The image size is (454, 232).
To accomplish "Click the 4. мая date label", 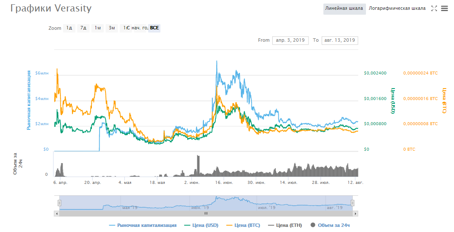I will click(x=125, y=183).
